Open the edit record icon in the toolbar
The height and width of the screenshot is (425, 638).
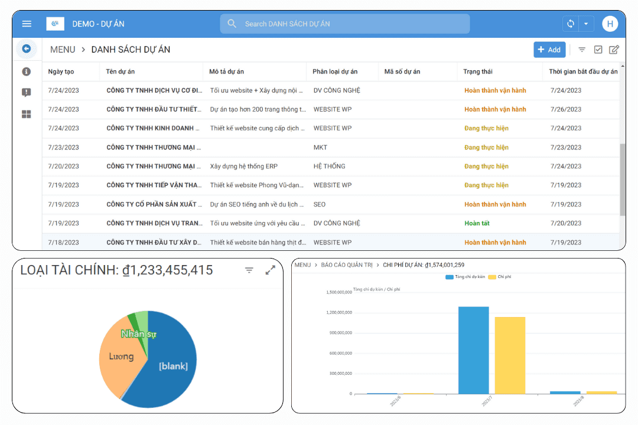[x=614, y=50]
